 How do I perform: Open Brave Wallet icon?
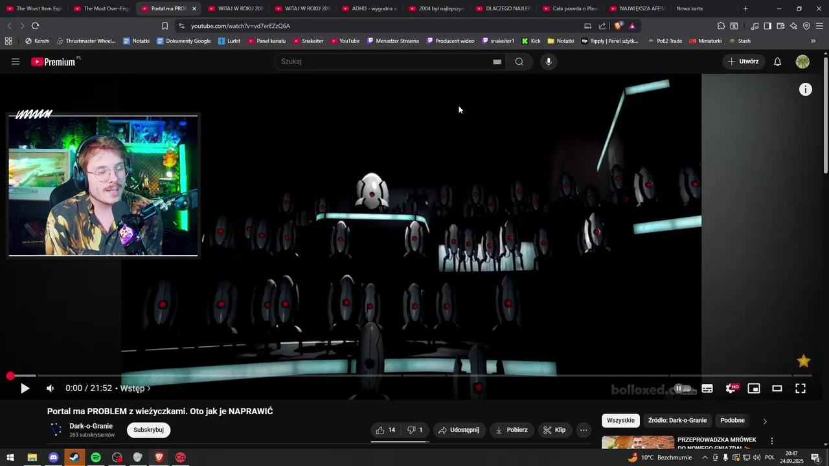click(x=780, y=26)
